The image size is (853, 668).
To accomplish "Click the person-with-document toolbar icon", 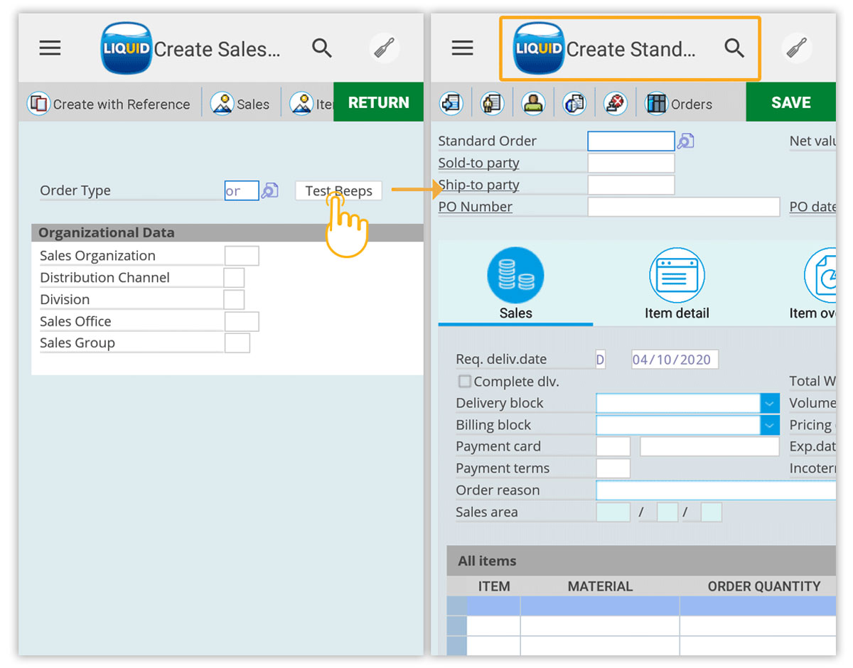I will pos(492,104).
